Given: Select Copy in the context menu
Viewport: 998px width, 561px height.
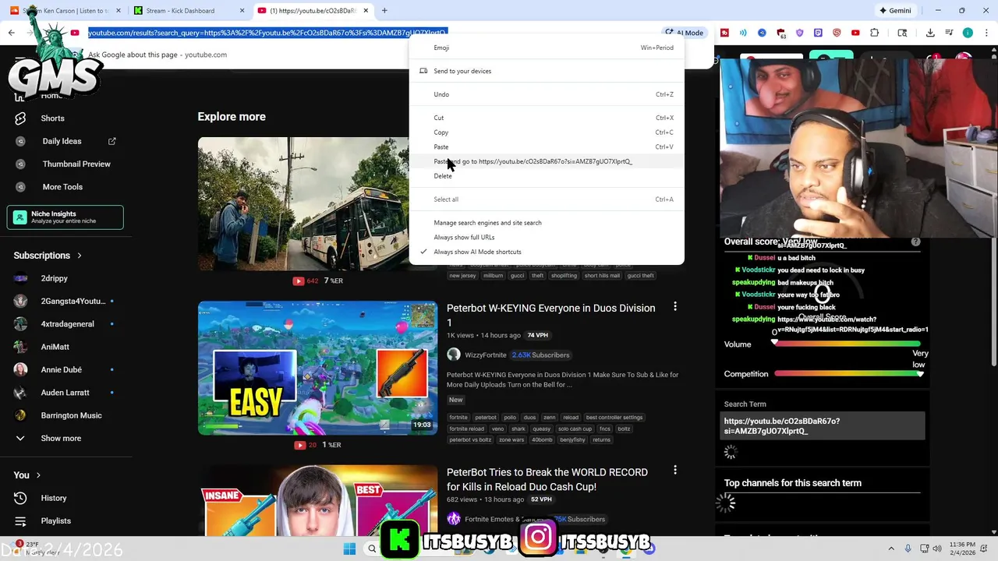Looking at the screenshot, I should 547,132.
